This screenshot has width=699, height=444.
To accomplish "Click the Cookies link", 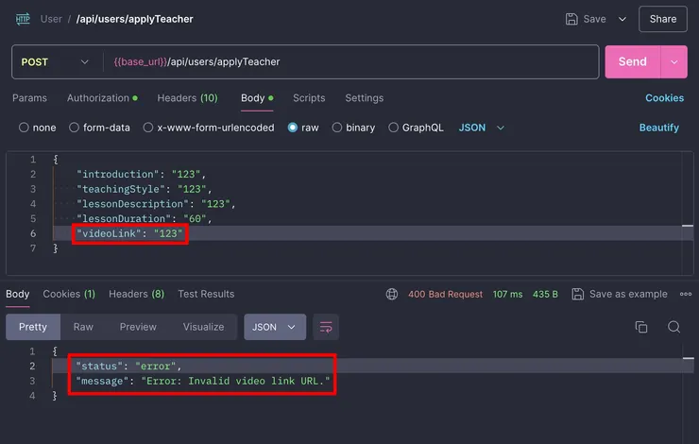I will click(664, 98).
